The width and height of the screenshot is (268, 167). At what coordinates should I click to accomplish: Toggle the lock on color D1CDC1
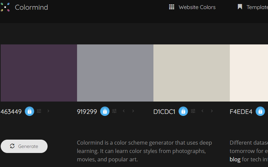tap(183, 111)
